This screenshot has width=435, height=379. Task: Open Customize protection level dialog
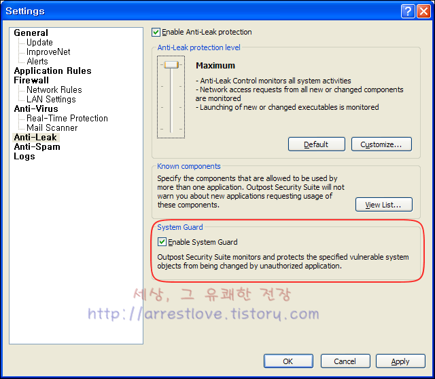pyautogui.click(x=381, y=144)
